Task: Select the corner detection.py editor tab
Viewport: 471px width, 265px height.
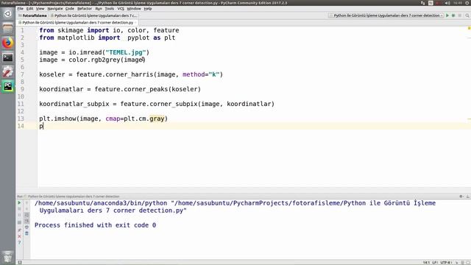Action: tap(77, 23)
